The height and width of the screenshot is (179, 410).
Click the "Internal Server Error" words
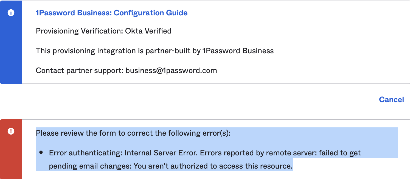(161, 153)
